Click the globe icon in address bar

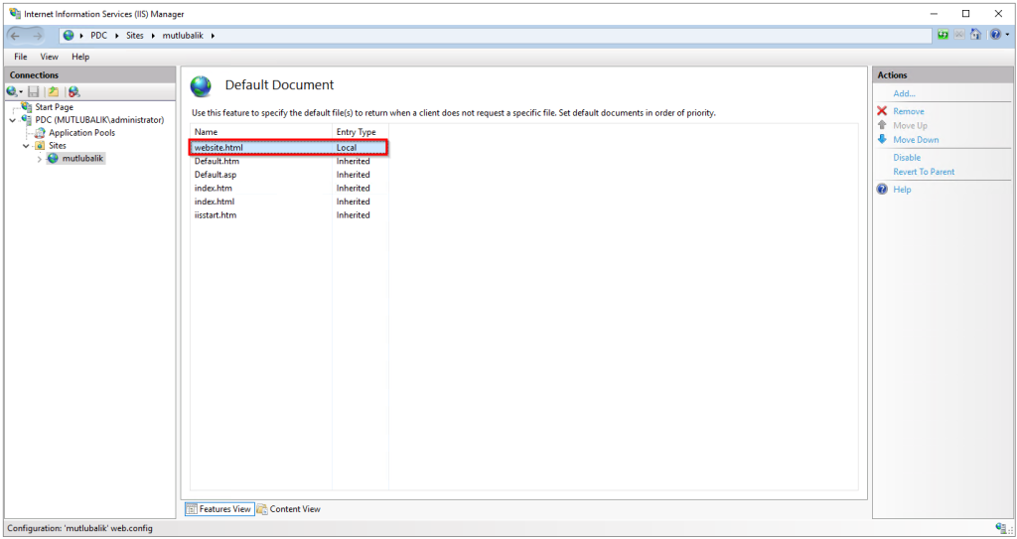tap(69, 36)
